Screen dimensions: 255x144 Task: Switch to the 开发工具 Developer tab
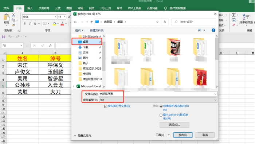point(106,8)
